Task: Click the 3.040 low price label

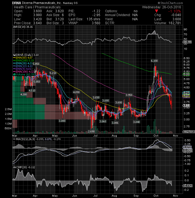Action: [136, 122]
